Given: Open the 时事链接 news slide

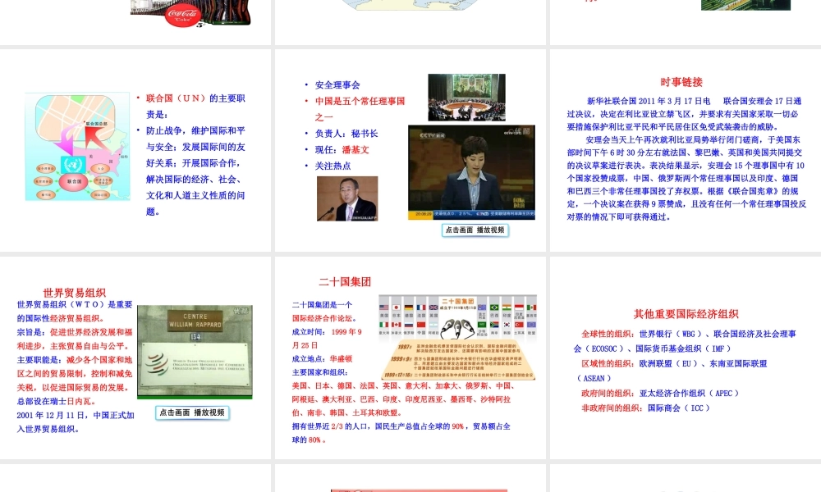Looking at the screenshot, I should click(686, 150).
